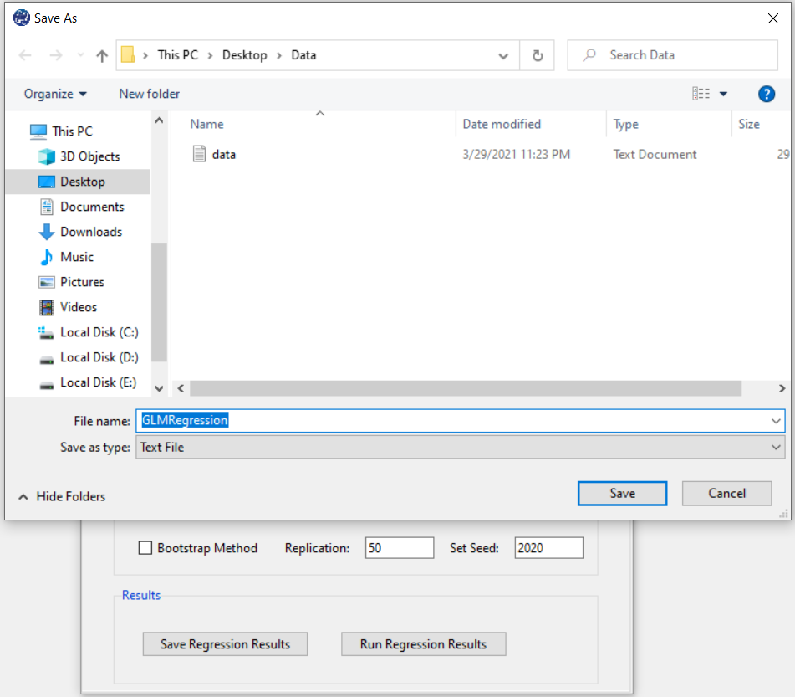Sort files by Name column

tap(206, 125)
